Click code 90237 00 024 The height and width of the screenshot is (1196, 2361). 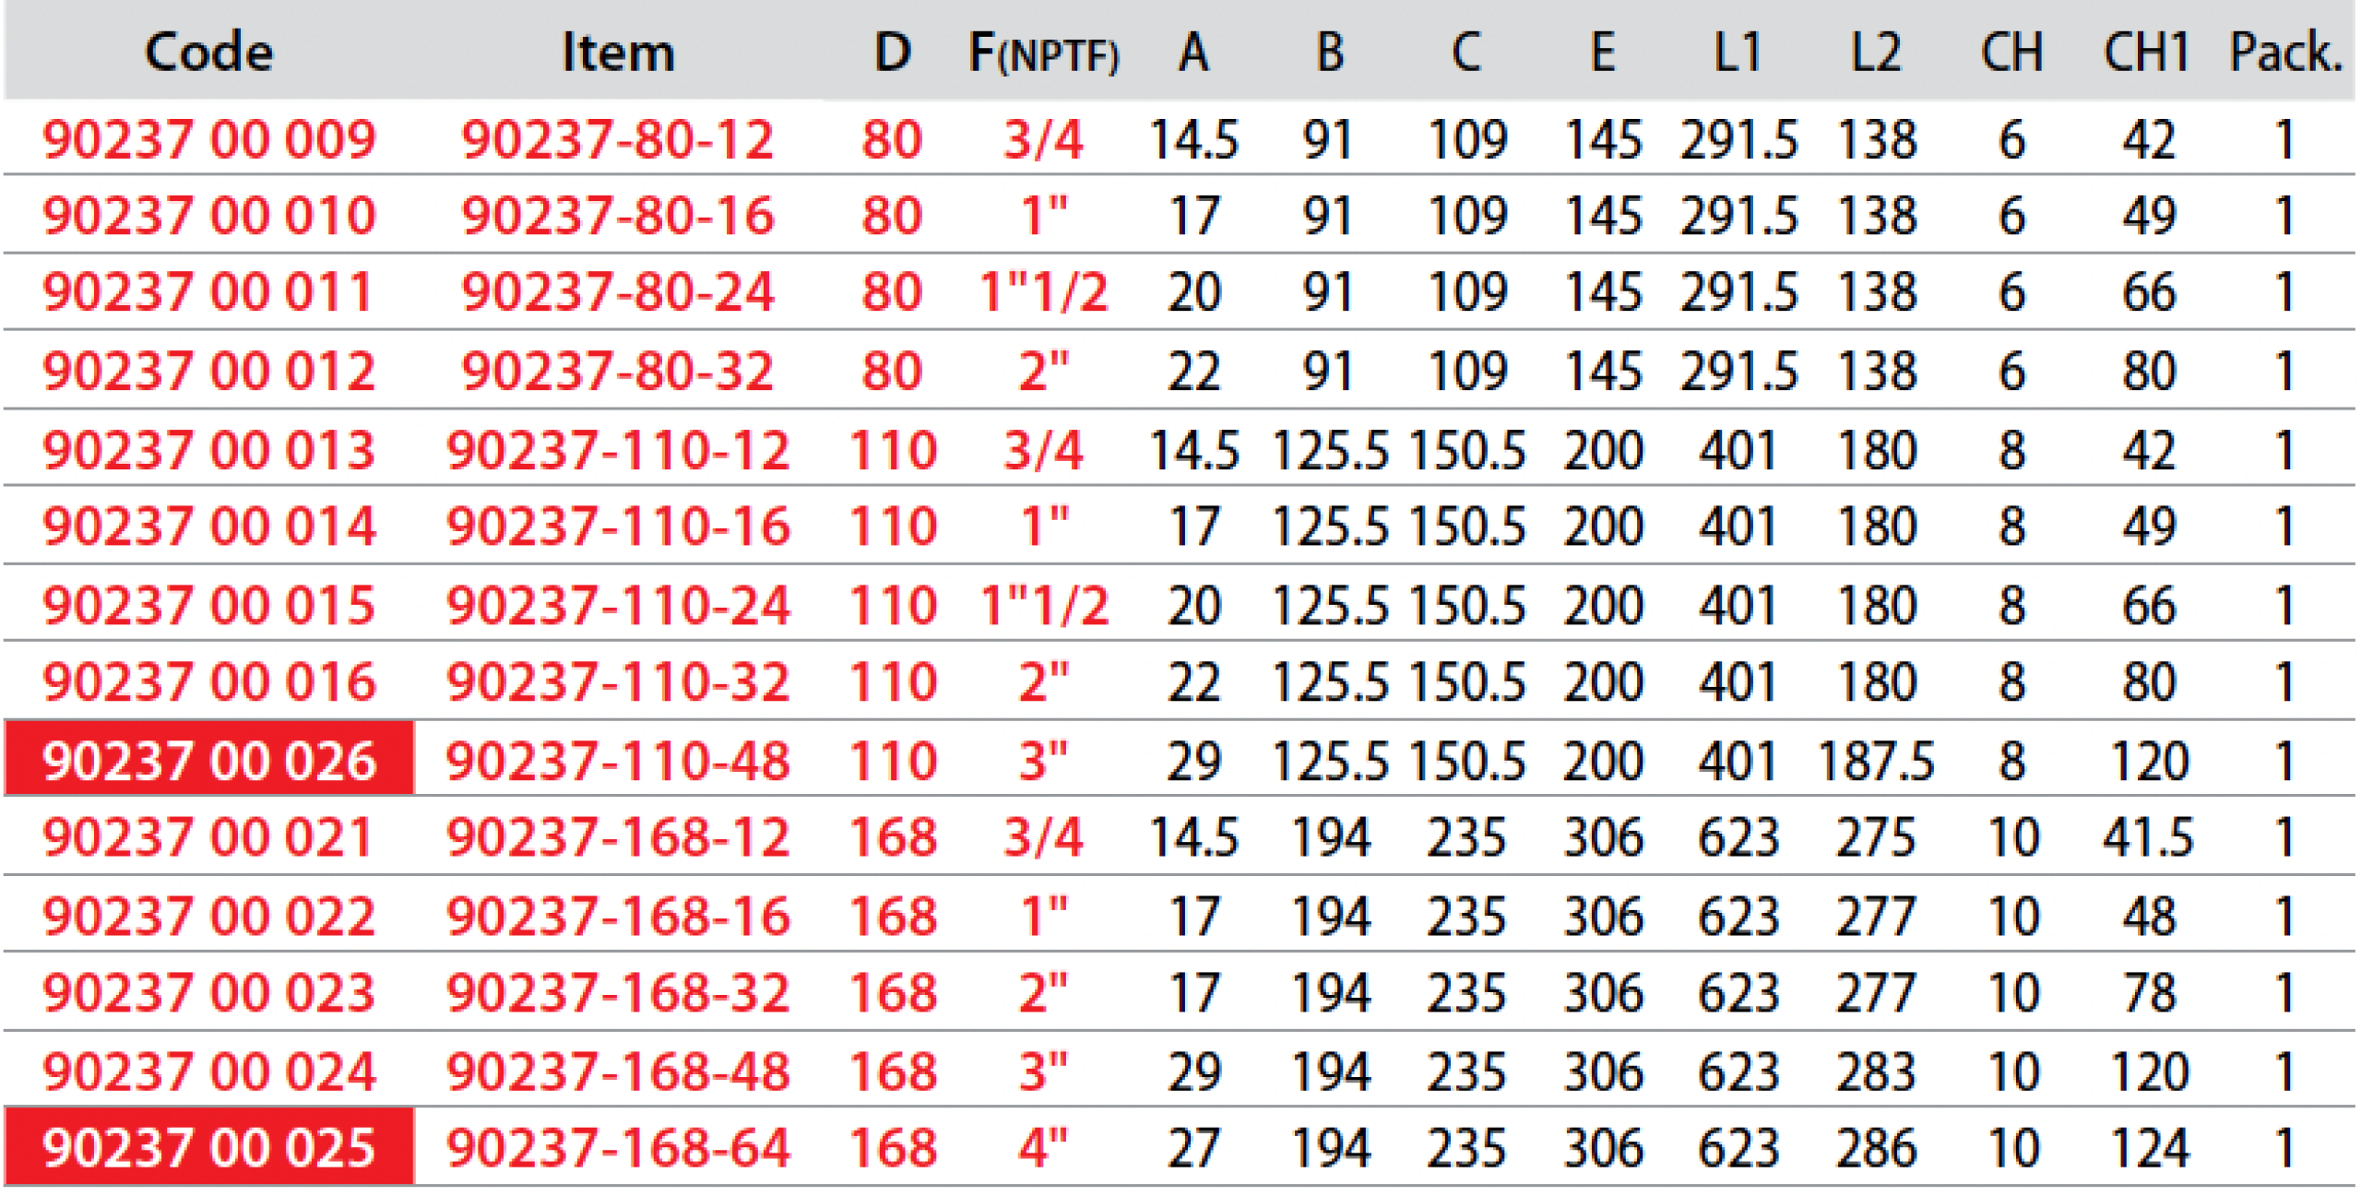click(209, 1072)
